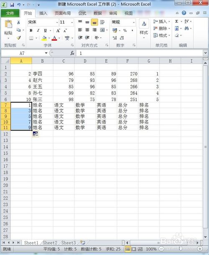Toggle top vertical alignment
Viewport: 209px width, 255px height.
80,22
